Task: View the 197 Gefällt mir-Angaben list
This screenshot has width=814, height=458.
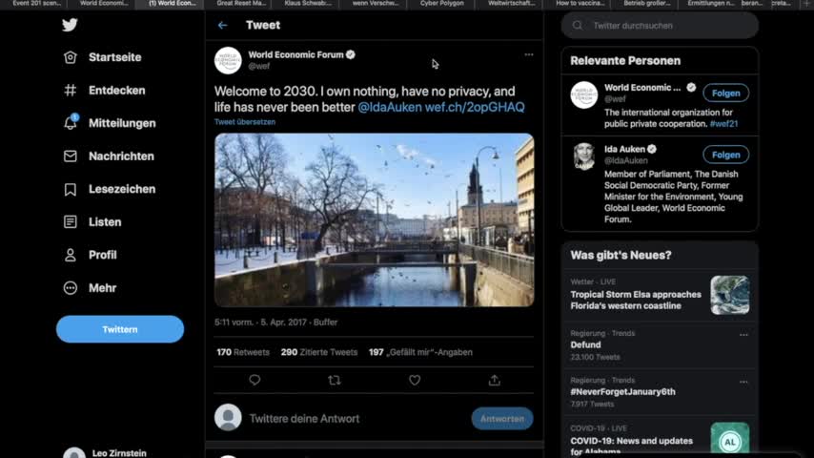Action: click(x=420, y=352)
